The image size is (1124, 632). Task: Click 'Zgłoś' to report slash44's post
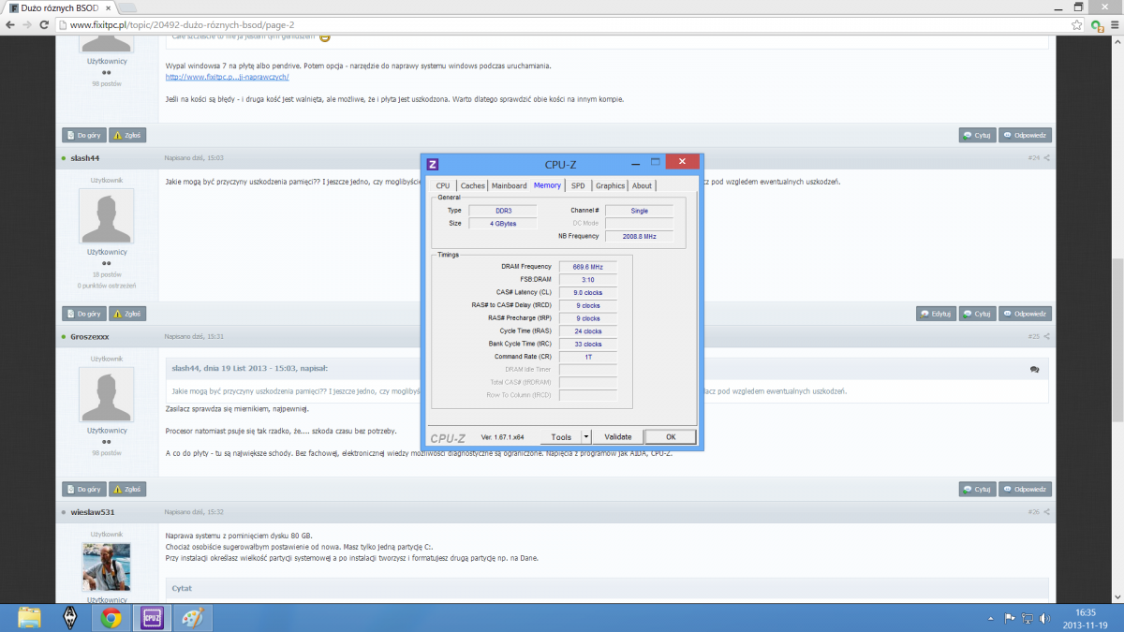(x=127, y=314)
